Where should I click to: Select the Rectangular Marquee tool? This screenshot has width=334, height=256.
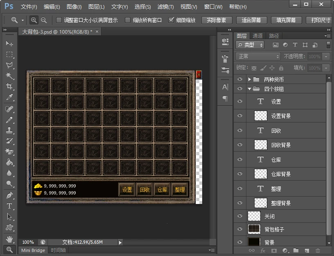point(9,54)
